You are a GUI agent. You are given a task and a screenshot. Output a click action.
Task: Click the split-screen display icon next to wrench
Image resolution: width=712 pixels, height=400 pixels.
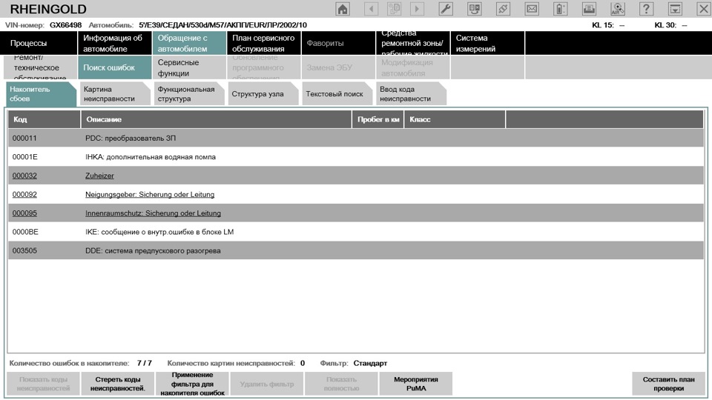(x=475, y=9)
